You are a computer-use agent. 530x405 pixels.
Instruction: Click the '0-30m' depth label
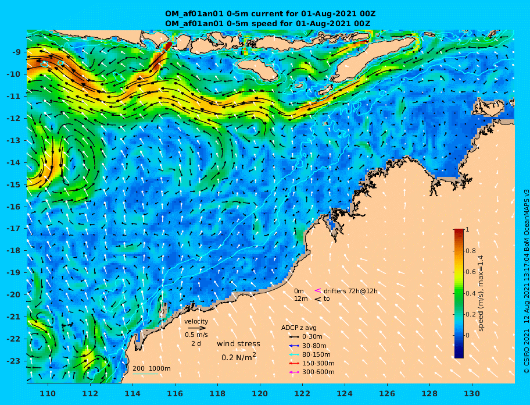point(312,337)
